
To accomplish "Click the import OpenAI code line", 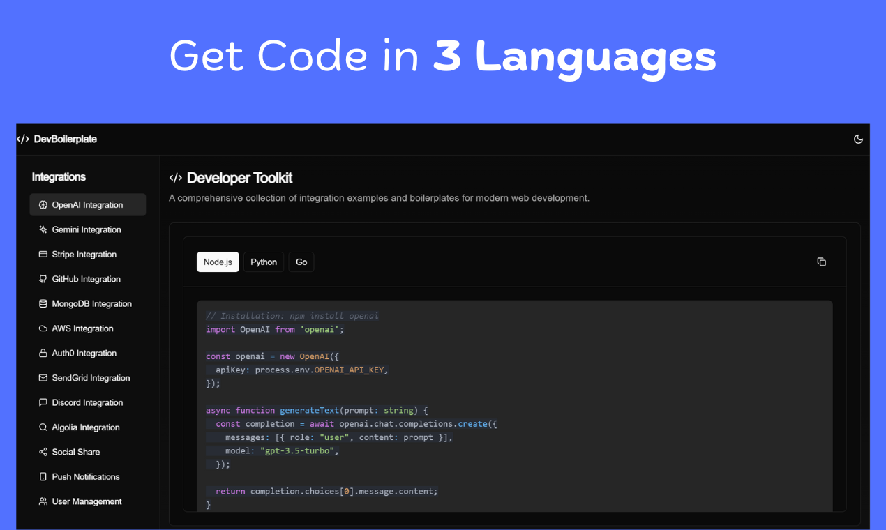I will coord(275,329).
